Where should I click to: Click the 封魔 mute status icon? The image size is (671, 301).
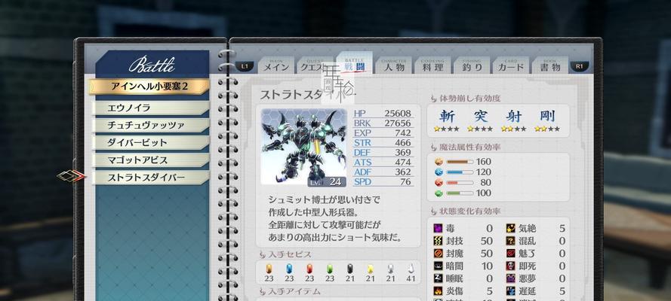[x=437, y=254]
